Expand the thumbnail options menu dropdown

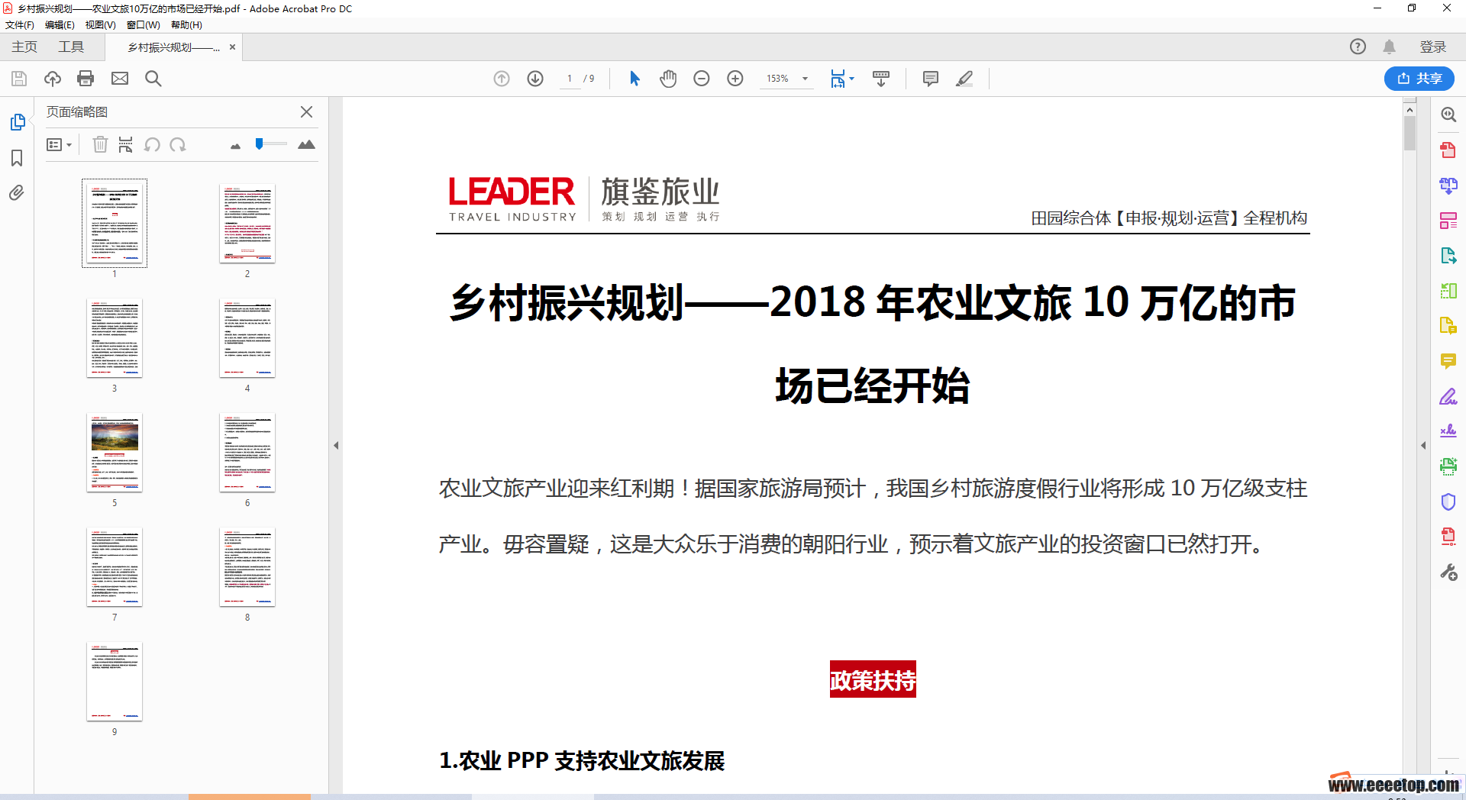59,144
